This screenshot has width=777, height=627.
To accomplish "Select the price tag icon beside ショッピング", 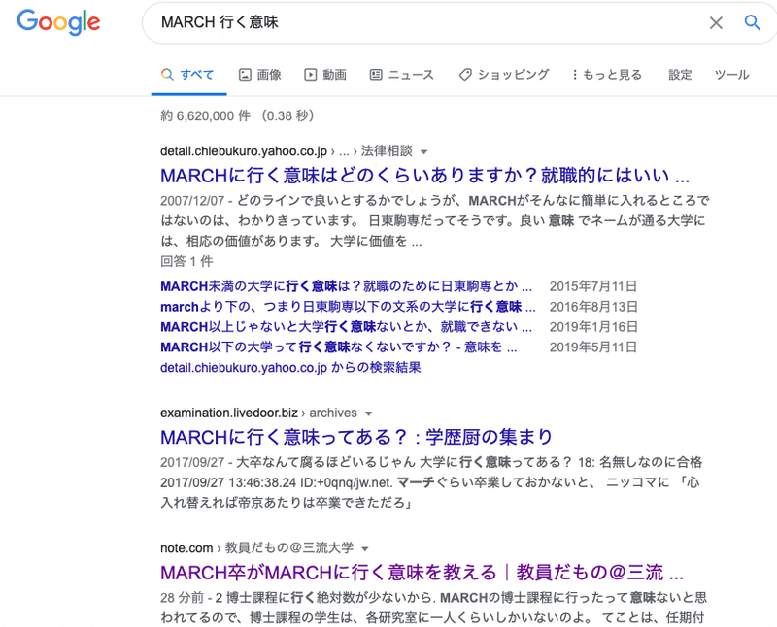I will (466, 73).
